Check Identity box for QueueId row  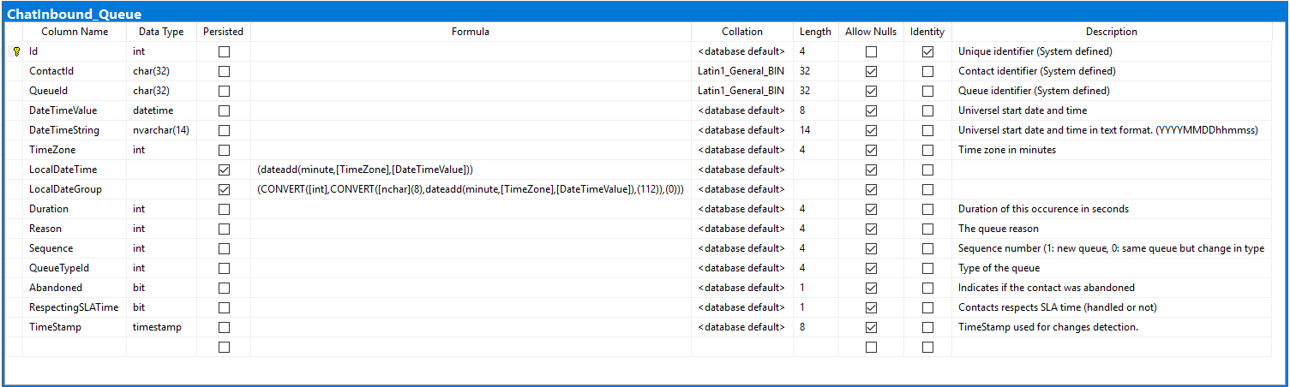[x=927, y=91]
